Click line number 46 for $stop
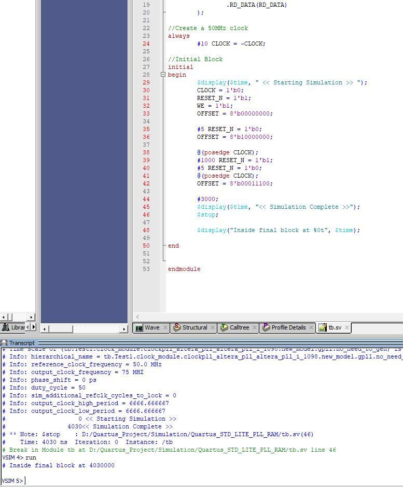The height and width of the screenshot is (487, 403). (146, 214)
